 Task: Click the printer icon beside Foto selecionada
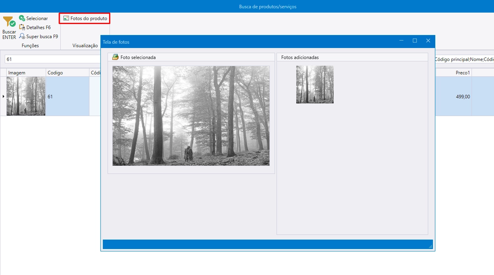click(x=115, y=57)
